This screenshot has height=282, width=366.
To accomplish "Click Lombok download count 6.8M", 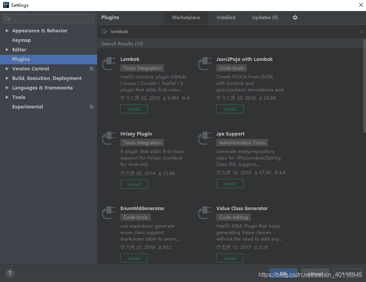I will tap(171, 98).
